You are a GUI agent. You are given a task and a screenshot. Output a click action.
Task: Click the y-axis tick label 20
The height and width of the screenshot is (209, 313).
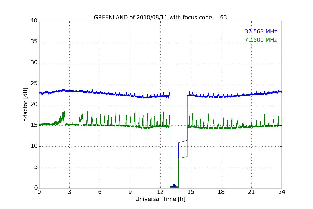pyautogui.click(x=34, y=104)
